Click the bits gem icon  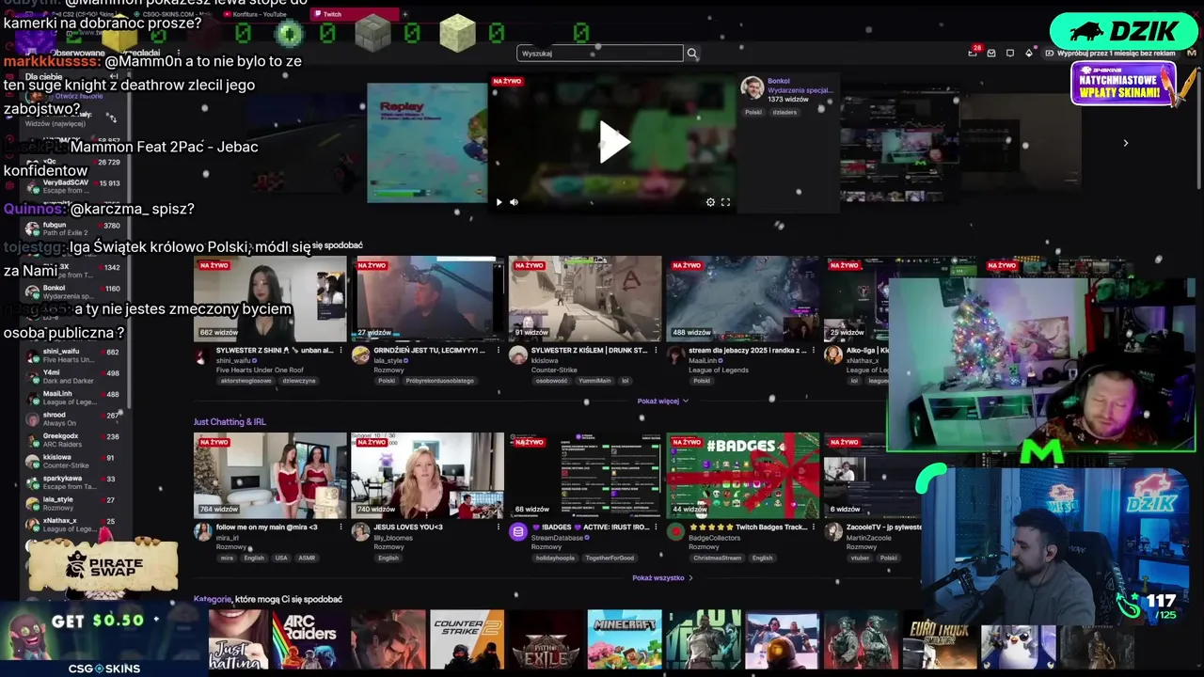[x=1029, y=53]
